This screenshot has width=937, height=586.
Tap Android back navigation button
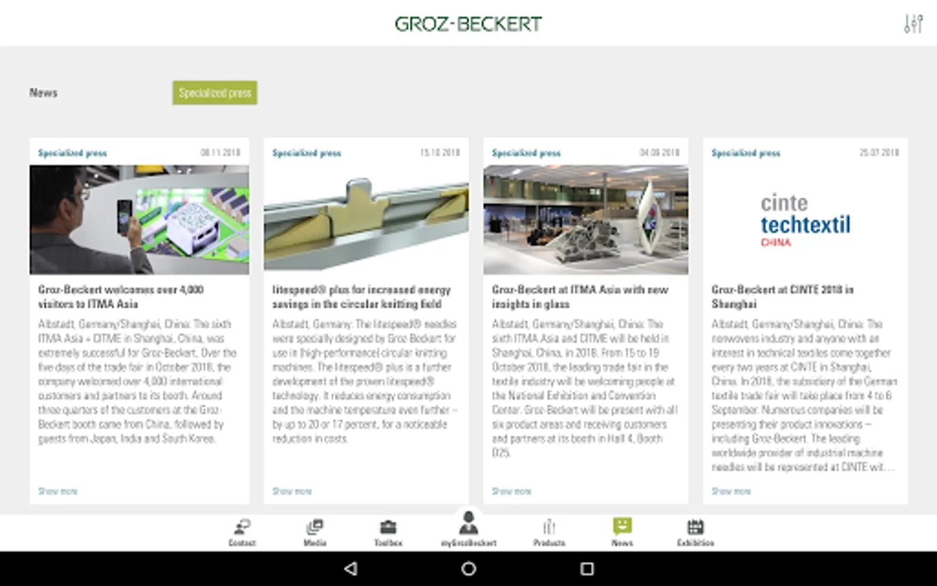tap(351, 568)
